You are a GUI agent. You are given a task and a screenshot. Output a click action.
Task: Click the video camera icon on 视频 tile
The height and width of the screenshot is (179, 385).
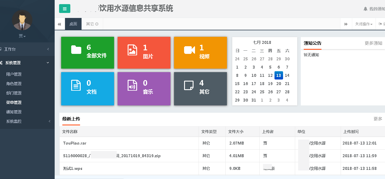click(x=189, y=50)
